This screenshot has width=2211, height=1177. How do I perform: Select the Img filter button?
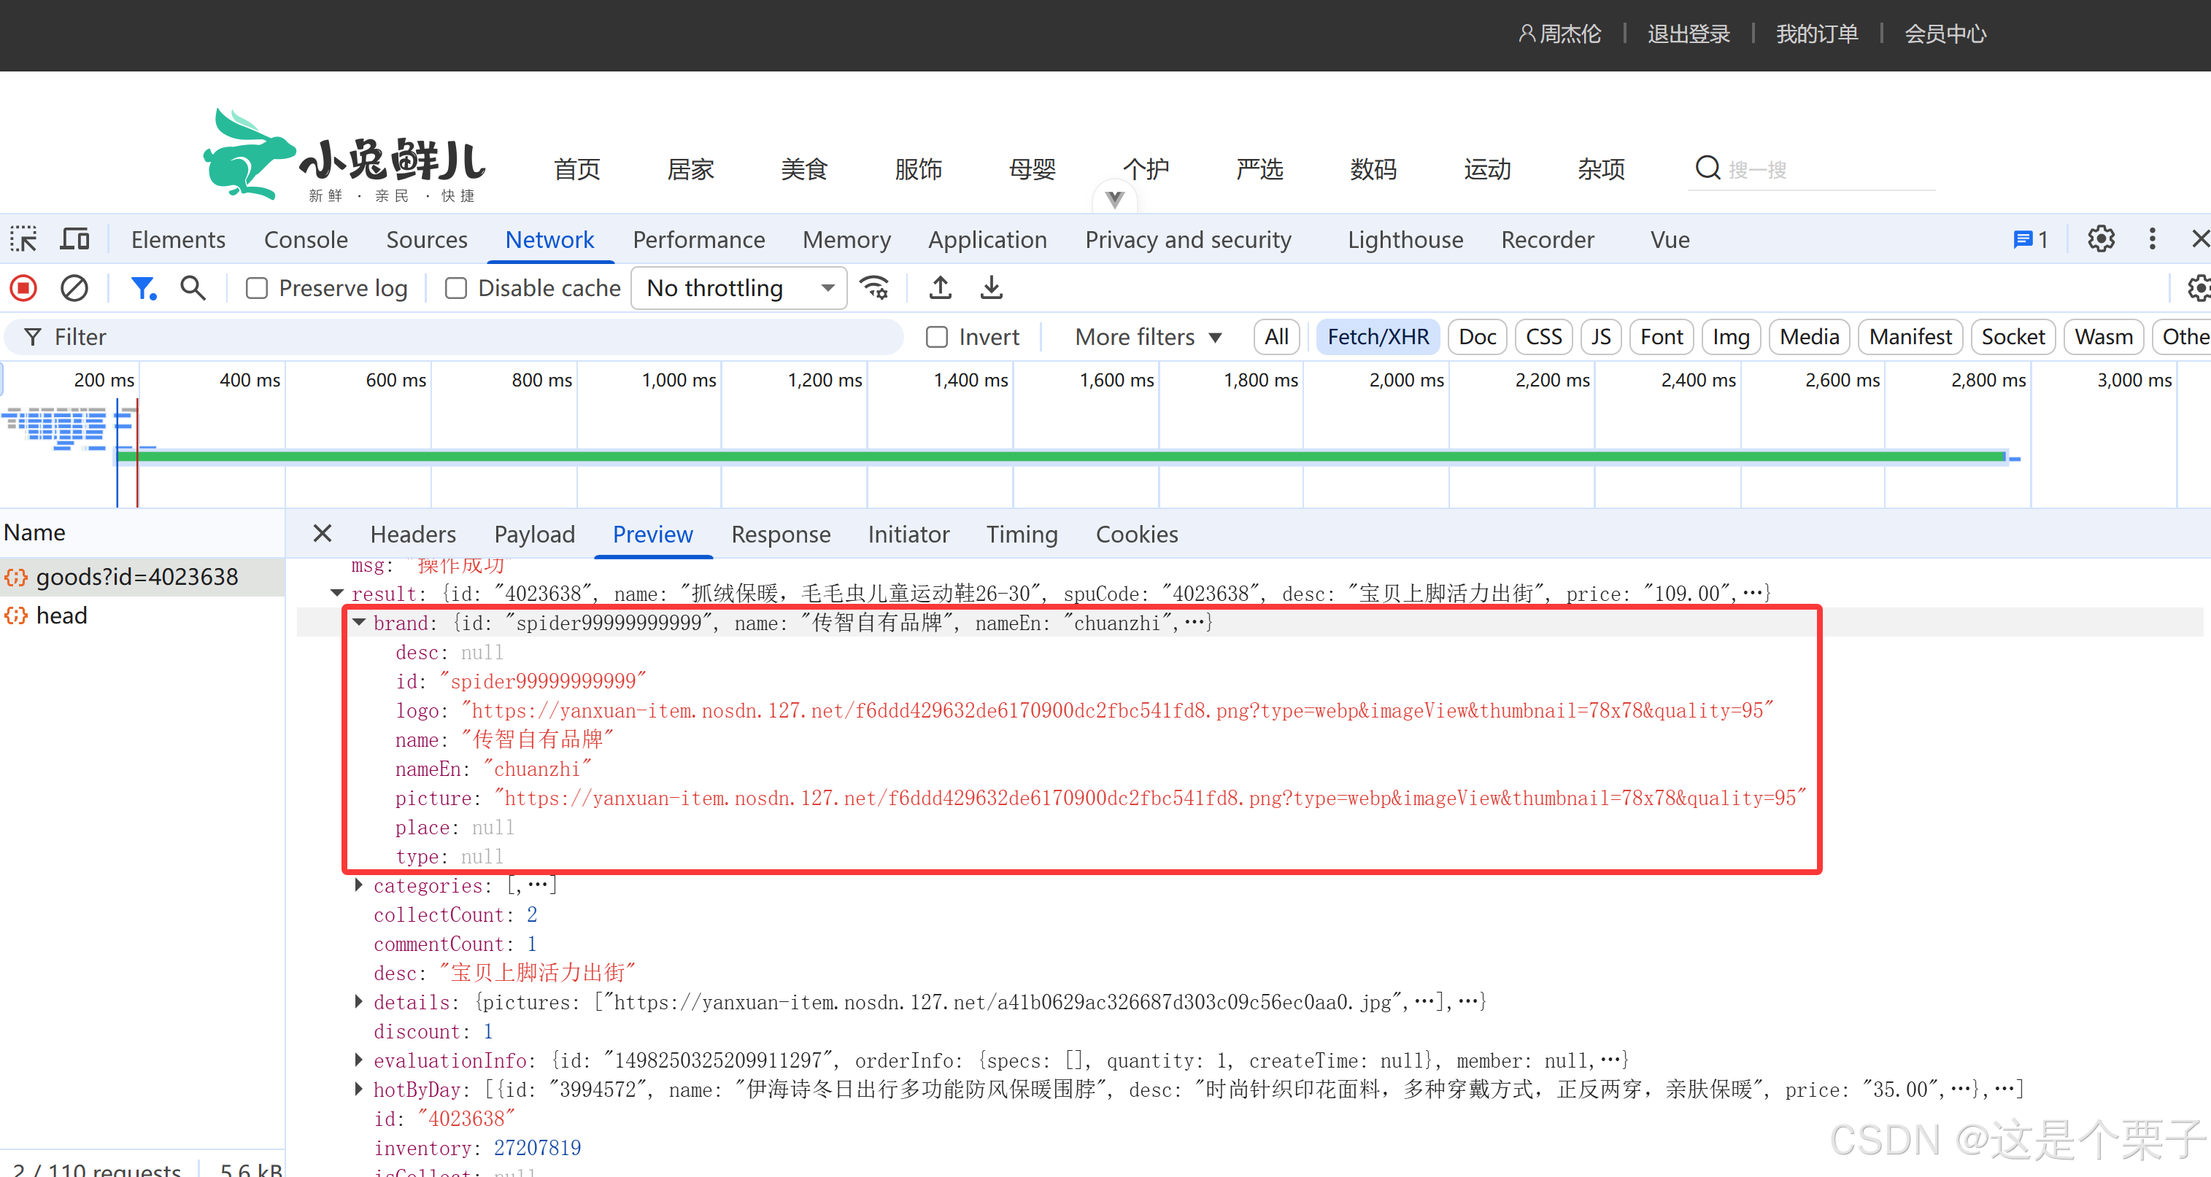pyautogui.click(x=1730, y=337)
